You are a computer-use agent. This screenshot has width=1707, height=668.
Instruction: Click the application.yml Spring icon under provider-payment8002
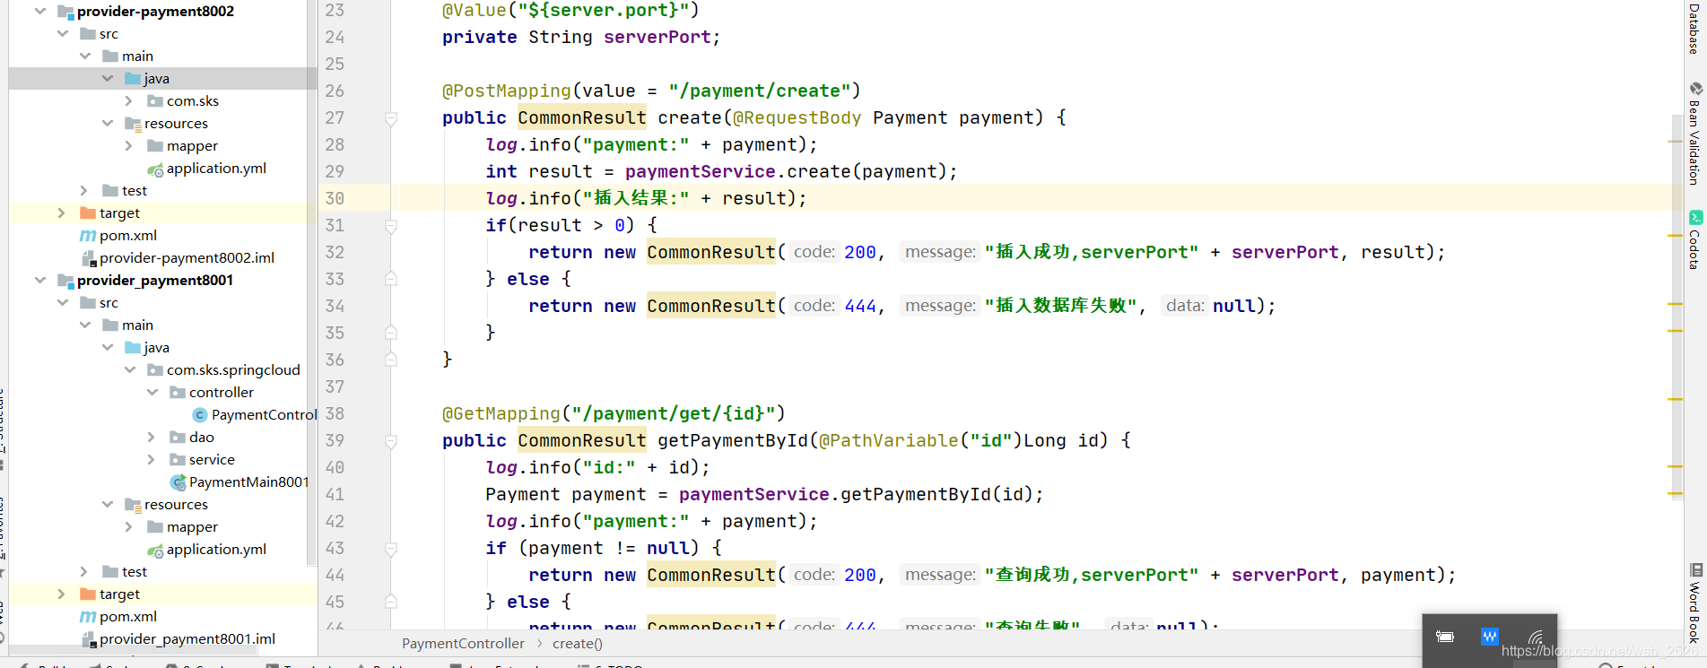tap(155, 169)
